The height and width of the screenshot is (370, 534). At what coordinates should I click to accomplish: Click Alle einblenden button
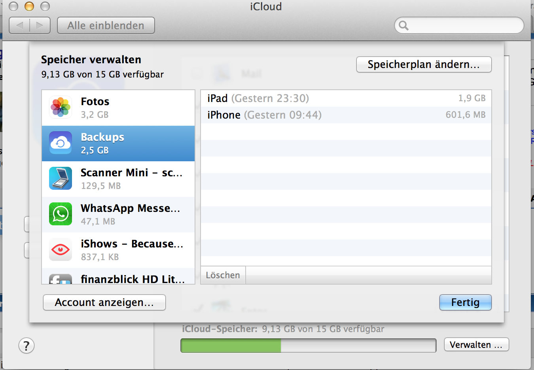[106, 25]
